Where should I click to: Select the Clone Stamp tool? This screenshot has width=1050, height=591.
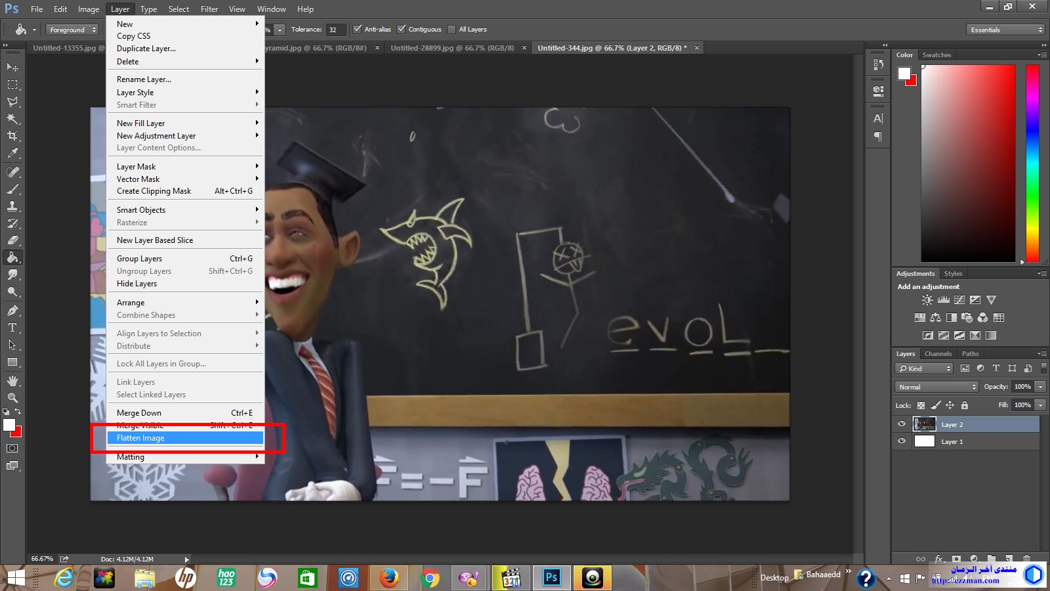12,206
